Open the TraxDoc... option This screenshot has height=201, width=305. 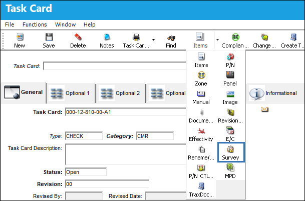click(x=201, y=190)
